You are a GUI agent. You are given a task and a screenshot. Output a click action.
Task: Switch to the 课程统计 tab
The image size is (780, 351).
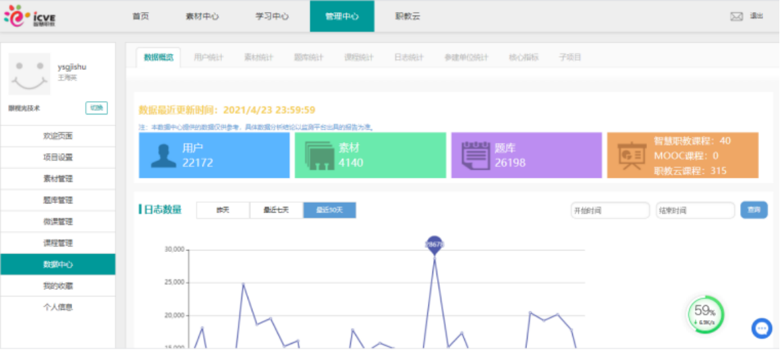(359, 57)
